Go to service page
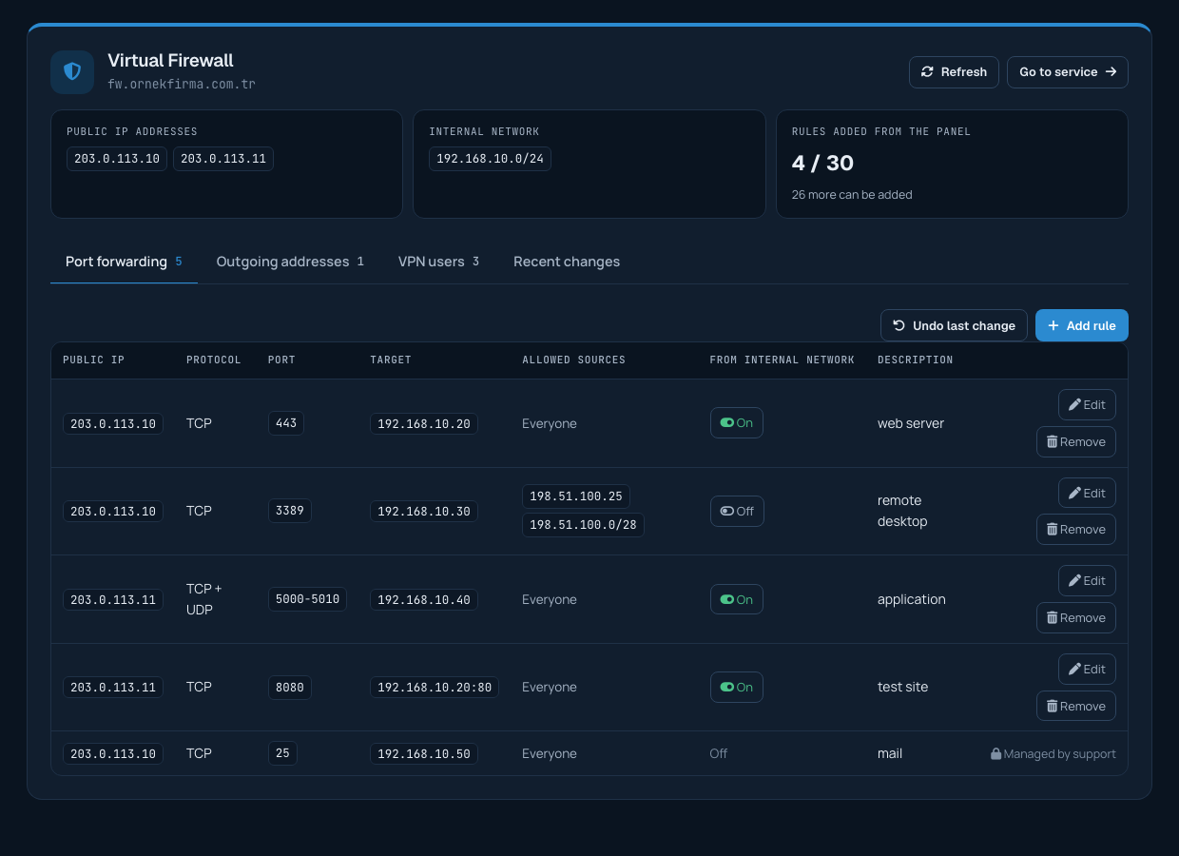 coord(1068,72)
